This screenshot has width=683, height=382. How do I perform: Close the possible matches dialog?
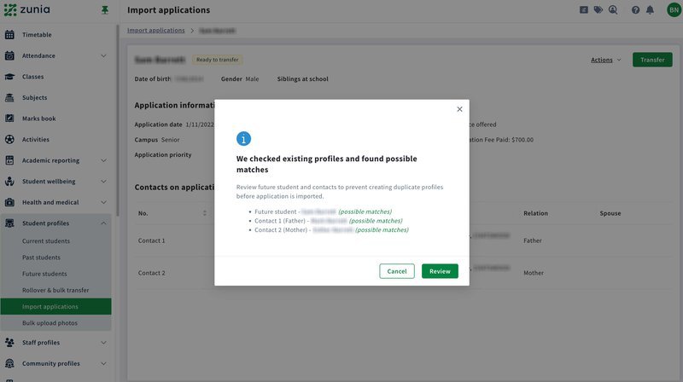459,109
